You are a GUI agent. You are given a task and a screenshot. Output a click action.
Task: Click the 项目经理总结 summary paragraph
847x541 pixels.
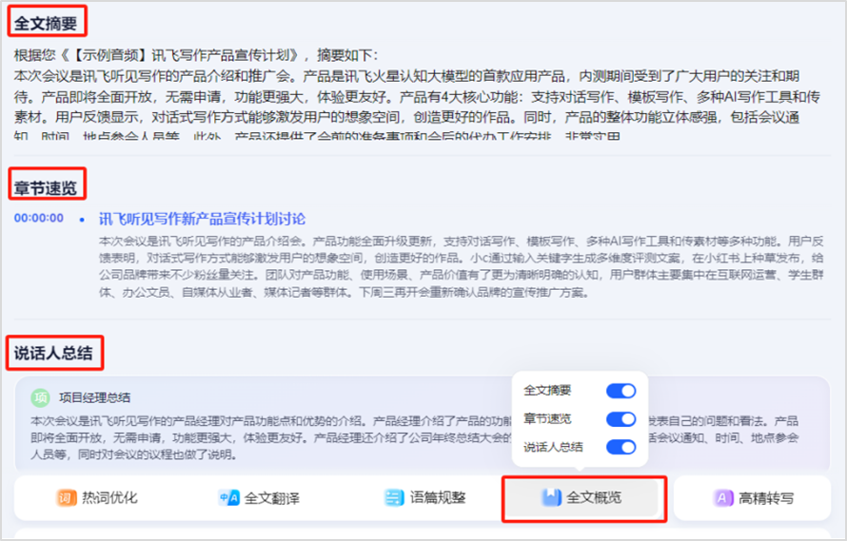414,438
